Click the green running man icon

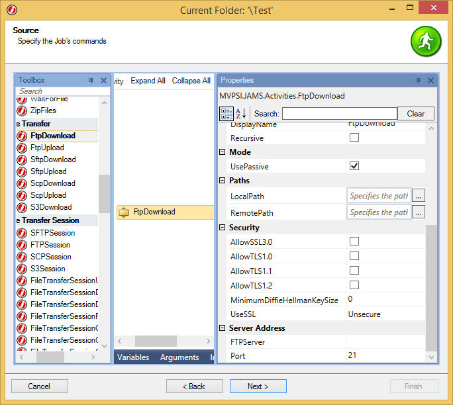[x=426, y=41]
